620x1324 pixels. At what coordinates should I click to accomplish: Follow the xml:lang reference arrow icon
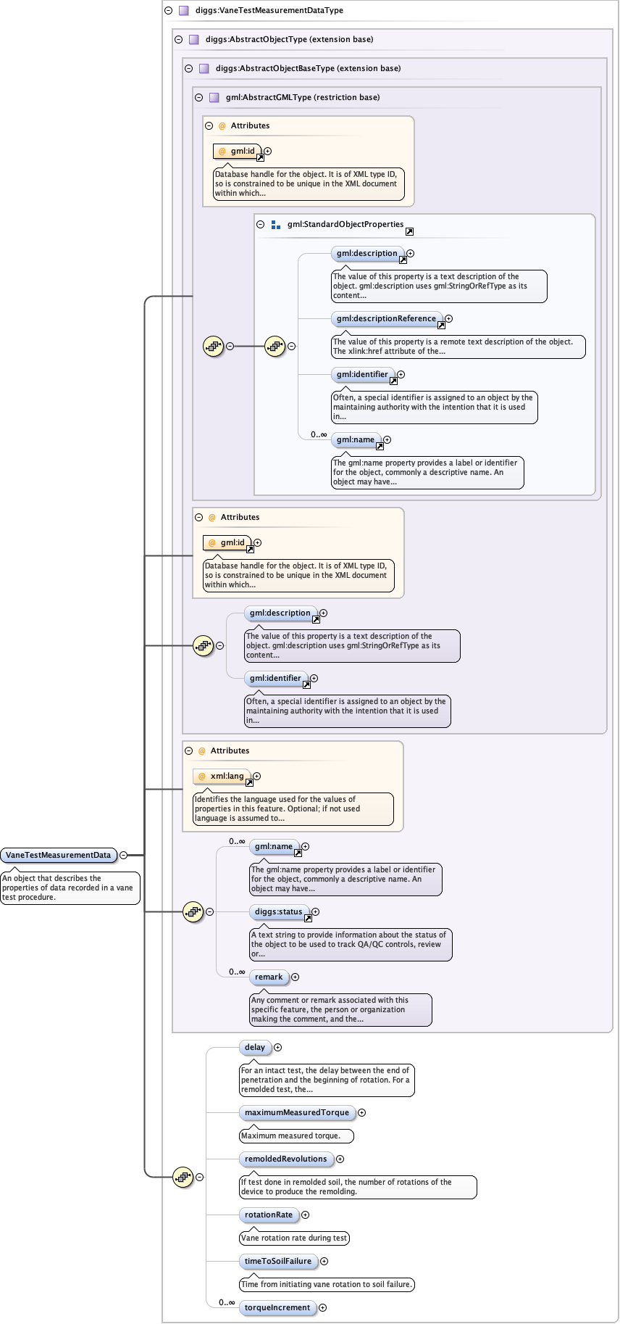(249, 783)
